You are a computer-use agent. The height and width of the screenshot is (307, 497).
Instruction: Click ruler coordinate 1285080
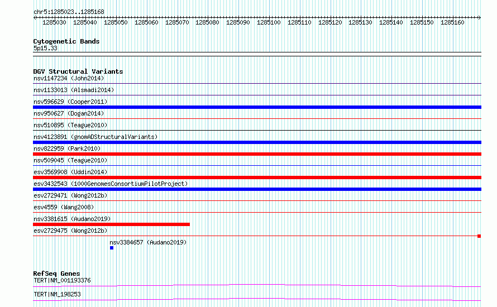[x=207, y=22]
